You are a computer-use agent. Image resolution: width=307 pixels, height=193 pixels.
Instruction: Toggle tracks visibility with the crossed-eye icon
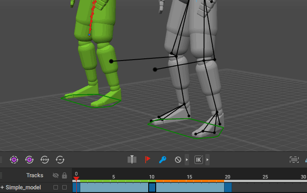click(x=56, y=175)
